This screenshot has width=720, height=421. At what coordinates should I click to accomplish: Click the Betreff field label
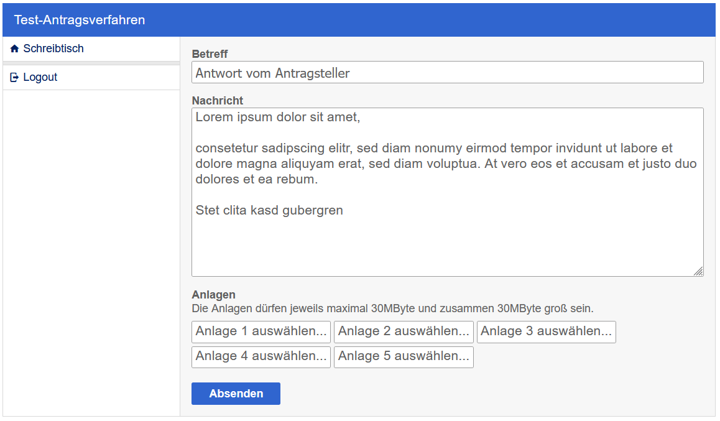click(x=210, y=54)
